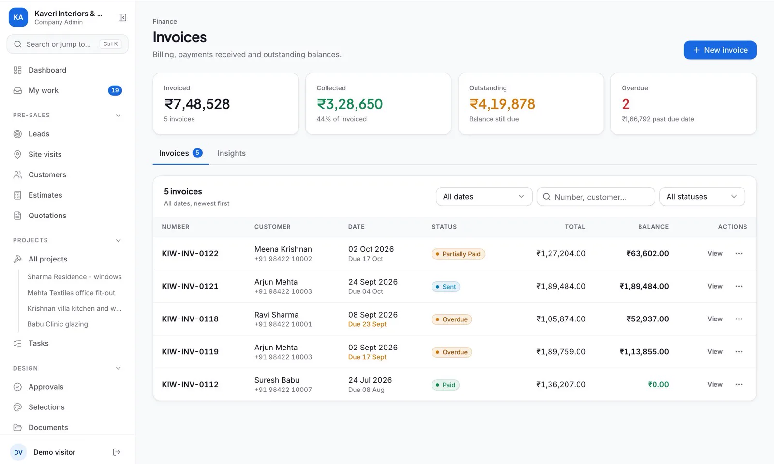Collapse the sidebar with the panel icon
The height and width of the screenshot is (464, 774).
122,17
